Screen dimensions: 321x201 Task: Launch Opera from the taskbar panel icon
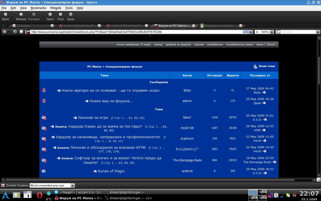(39, 195)
